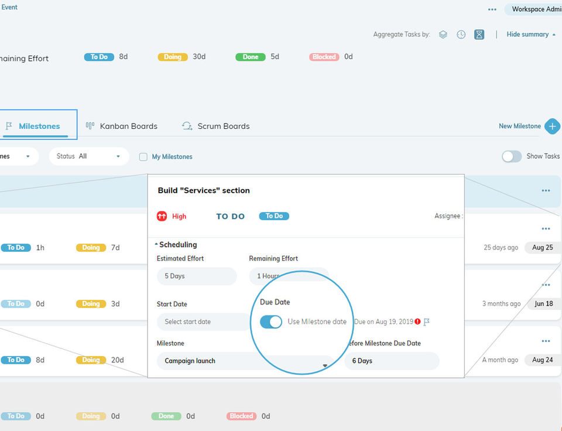The height and width of the screenshot is (431, 562).
Task: Click the My Milestones label
Action: (x=172, y=157)
